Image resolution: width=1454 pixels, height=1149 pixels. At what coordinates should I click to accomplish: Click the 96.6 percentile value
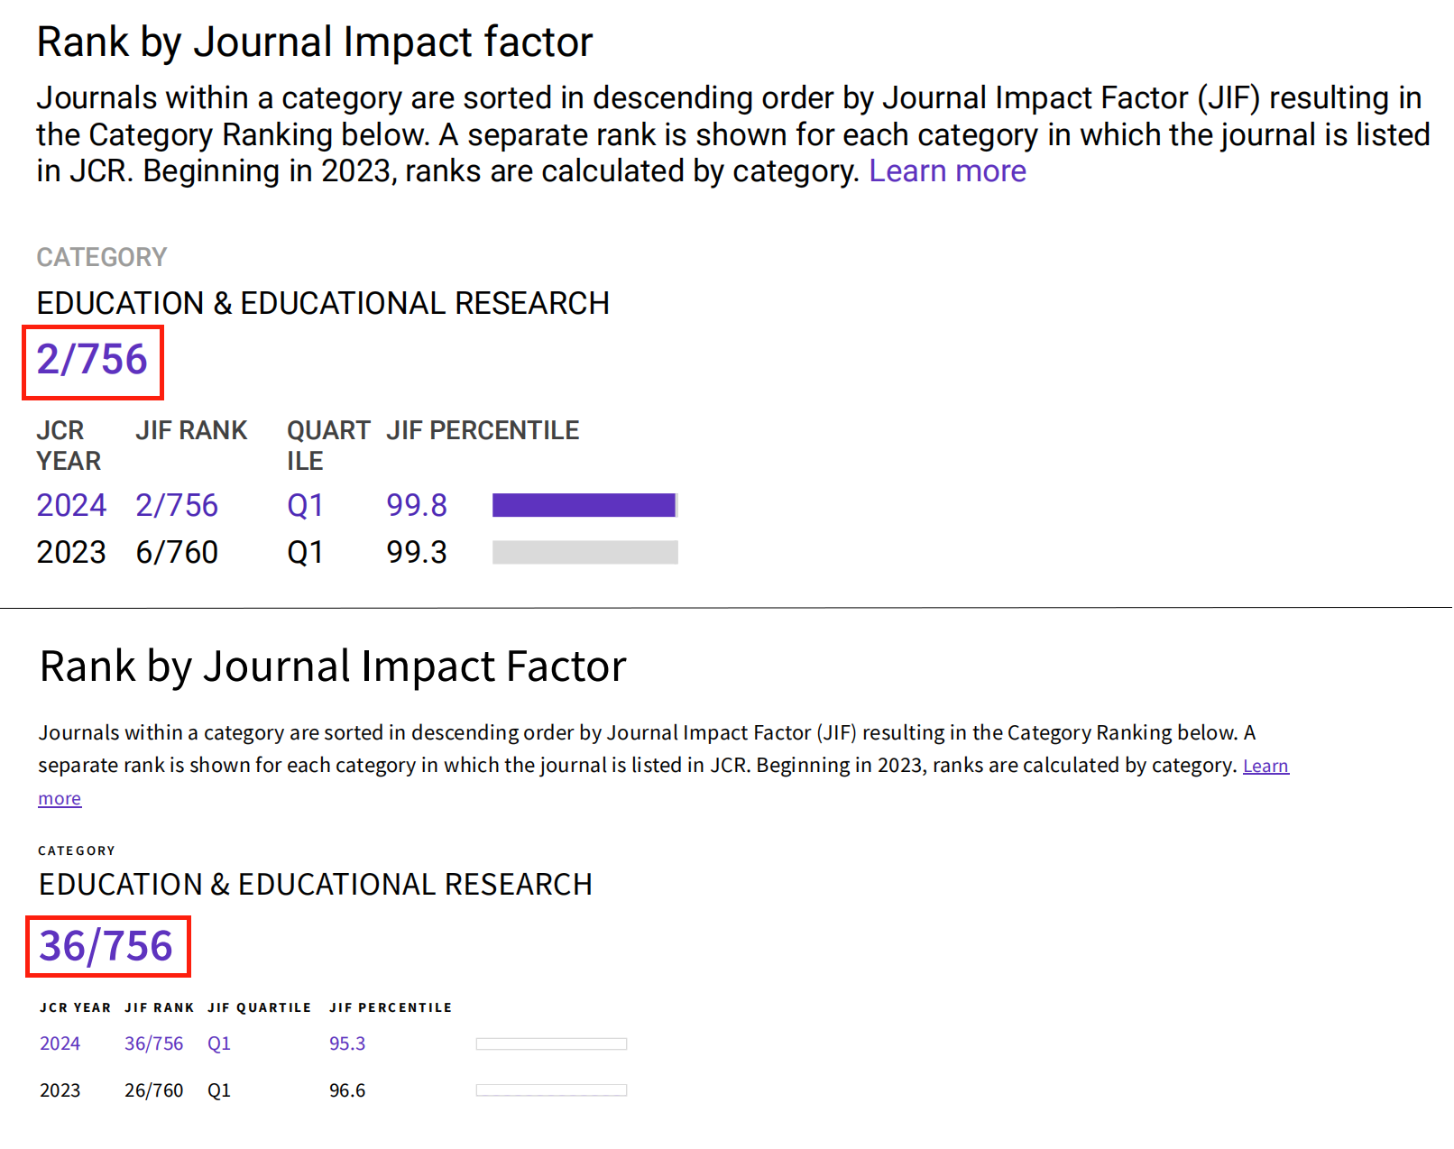click(347, 1090)
